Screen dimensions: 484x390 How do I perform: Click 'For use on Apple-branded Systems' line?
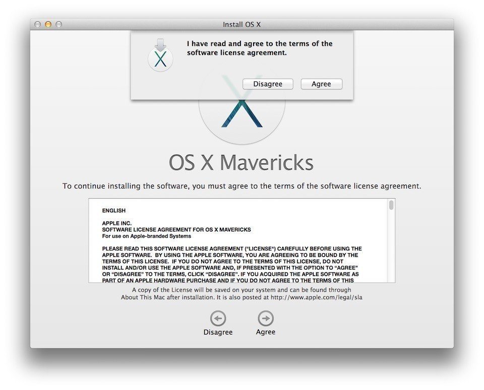click(146, 236)
